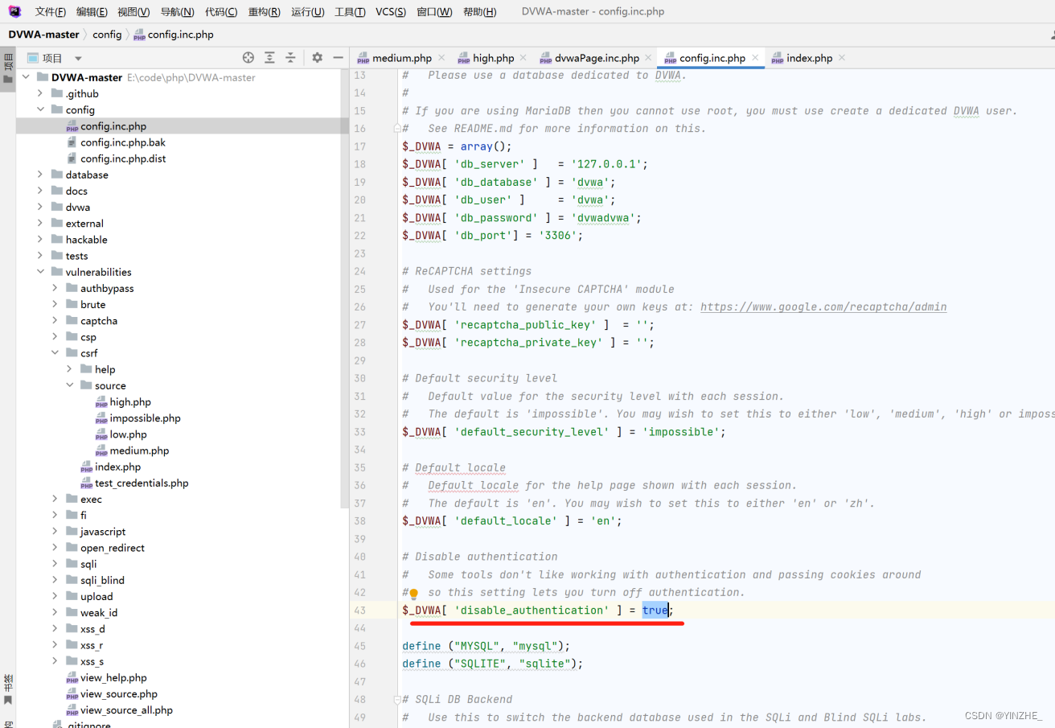Switch to the high.php tab

[x=494, y=58]
